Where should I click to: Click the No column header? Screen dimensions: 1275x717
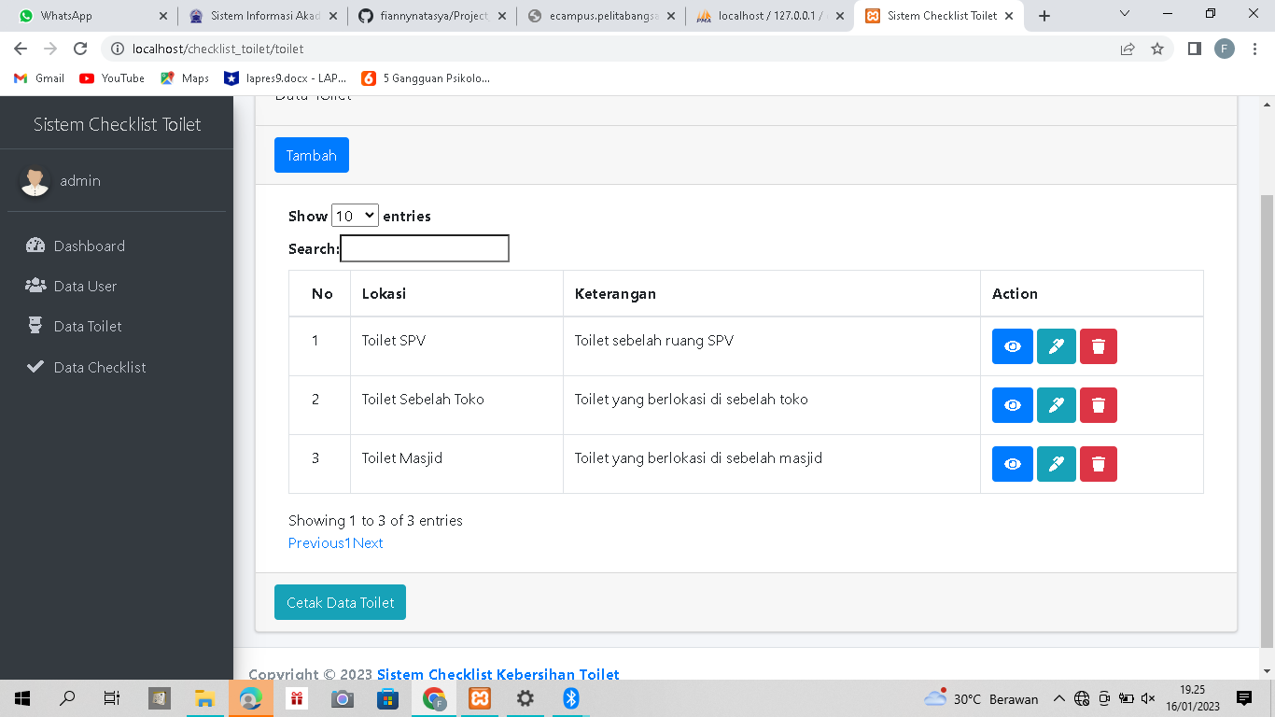[x=320, y=293]
